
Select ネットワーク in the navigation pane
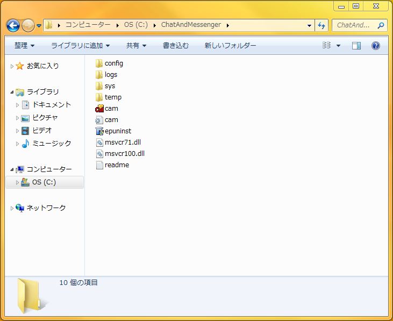click(x=46, y=208)
